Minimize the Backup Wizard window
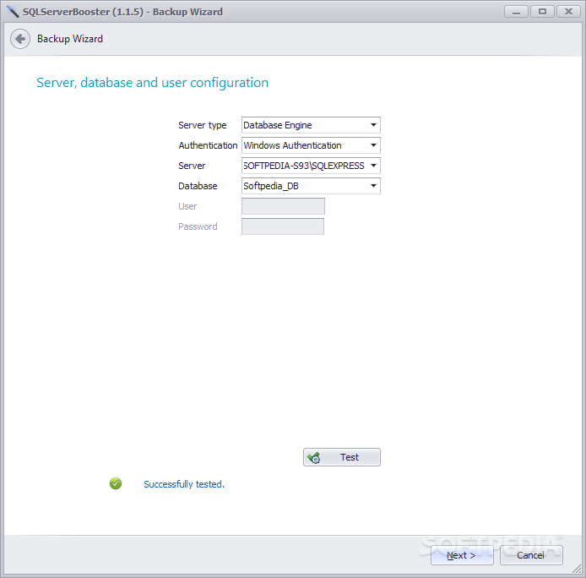 point(516,12)
